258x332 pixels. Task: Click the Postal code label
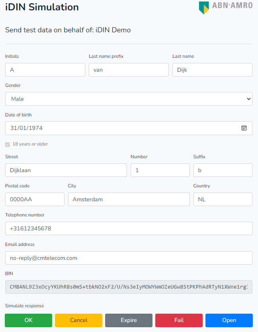tap(18, 186)
